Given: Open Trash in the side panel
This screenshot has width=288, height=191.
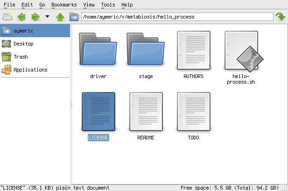Looking at the screenshot, I should (21, 57).
